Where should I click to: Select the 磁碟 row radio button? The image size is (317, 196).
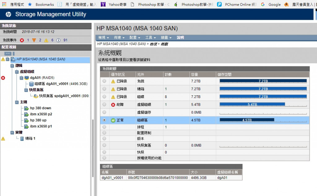coord(104,97)
